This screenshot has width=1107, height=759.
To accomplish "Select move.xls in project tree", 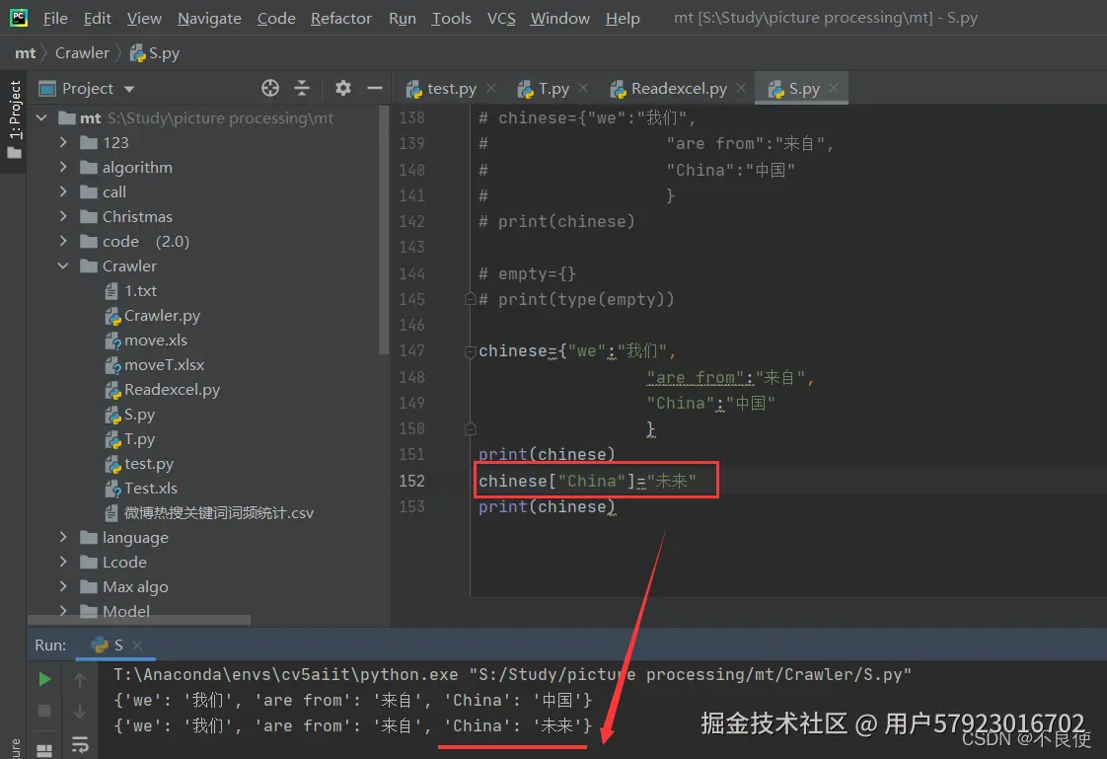I will click(146, 341).
